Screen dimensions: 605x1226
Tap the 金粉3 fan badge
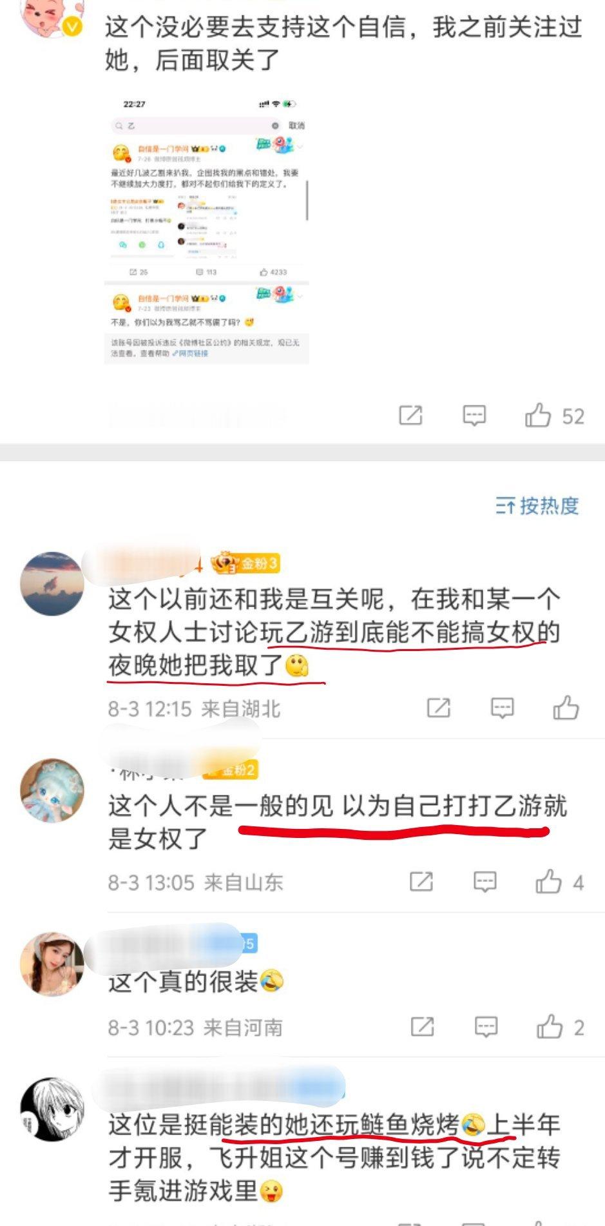(245, 563)
